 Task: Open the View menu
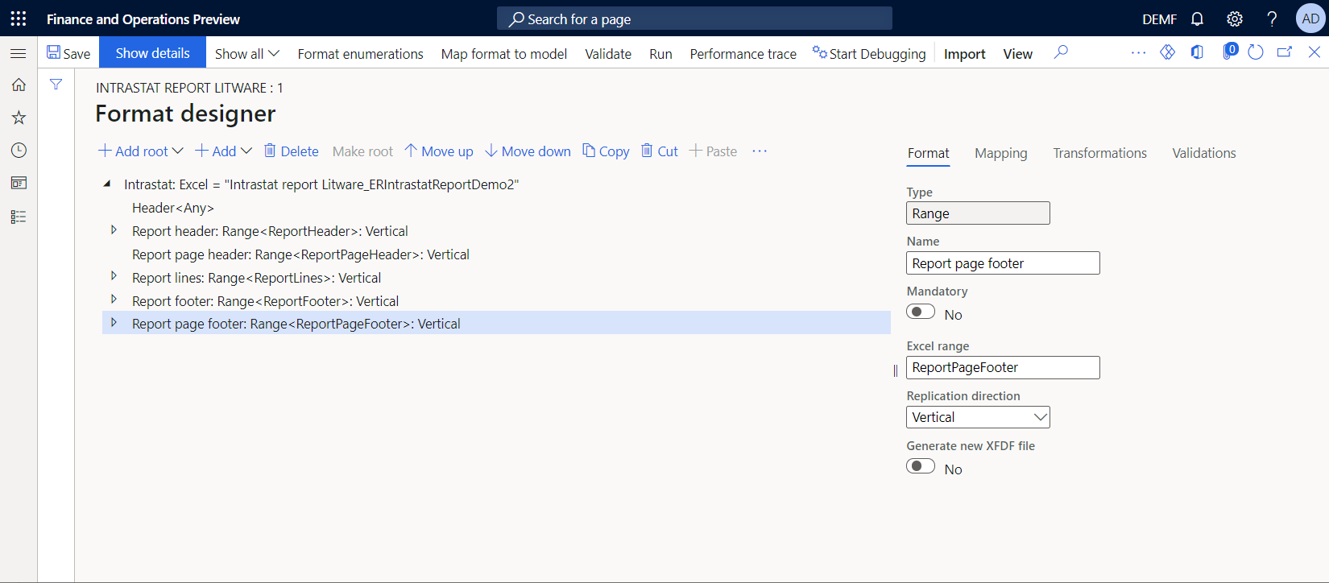coord(1017,53)
